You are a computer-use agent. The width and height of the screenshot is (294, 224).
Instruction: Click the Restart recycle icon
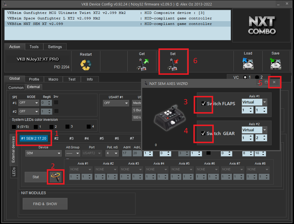tap(86, 65)
